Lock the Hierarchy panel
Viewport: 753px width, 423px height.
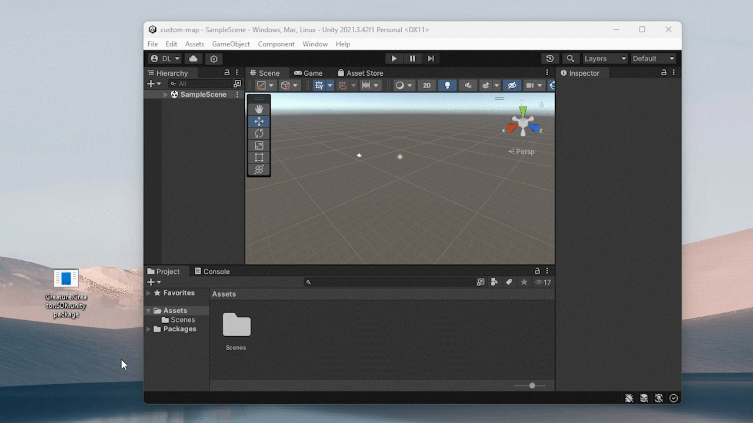point(227,73)
